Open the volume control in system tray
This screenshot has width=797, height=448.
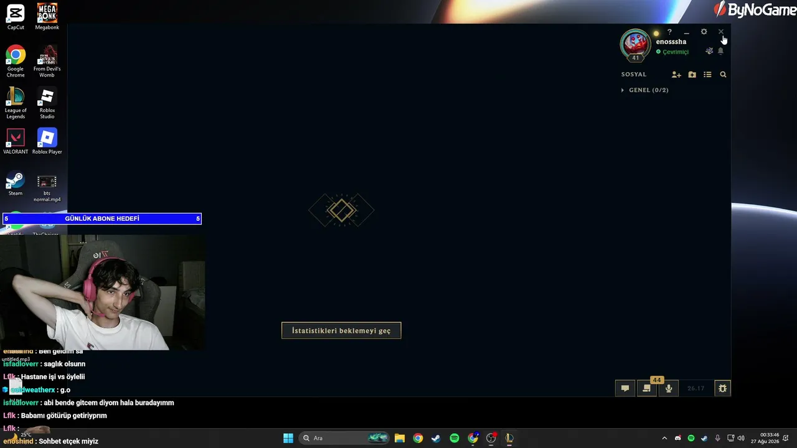click(741, 438)
